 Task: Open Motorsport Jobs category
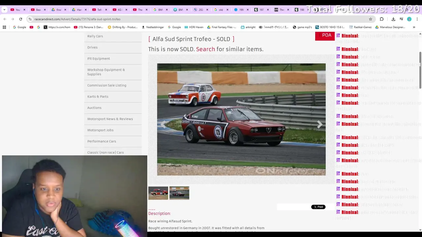pyautogui.click(x=100, y=130)
